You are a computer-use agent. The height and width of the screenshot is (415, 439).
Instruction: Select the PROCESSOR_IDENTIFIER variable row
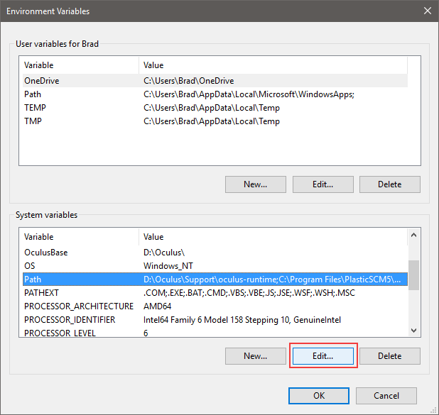click(x=215, y=320)
